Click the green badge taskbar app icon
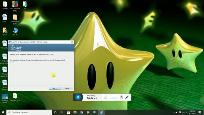The image size is (204, 115). [x=88, y=112]
